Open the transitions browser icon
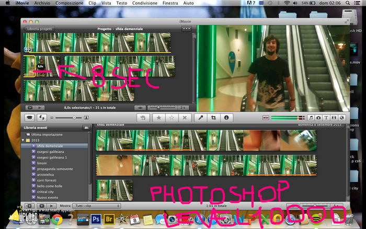 click(334, 118)
